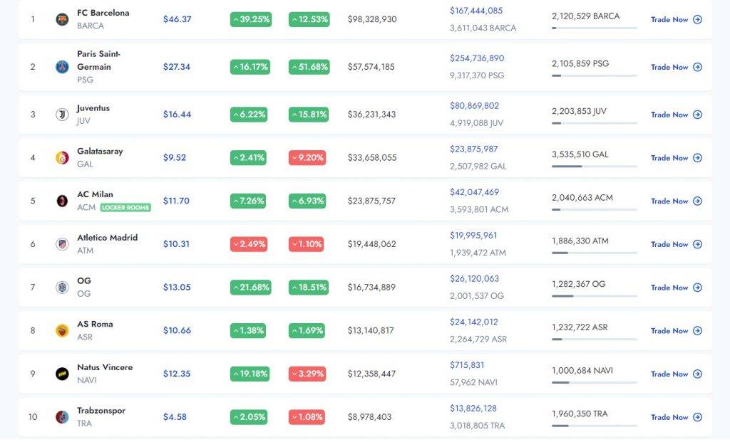Click the $98,328,930 market cap figure

pyautogui.click(x=372, y=19)
